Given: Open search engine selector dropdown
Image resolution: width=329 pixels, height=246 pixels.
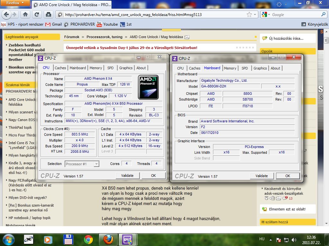Looking at the screenshot, I should tap(266, 14).
